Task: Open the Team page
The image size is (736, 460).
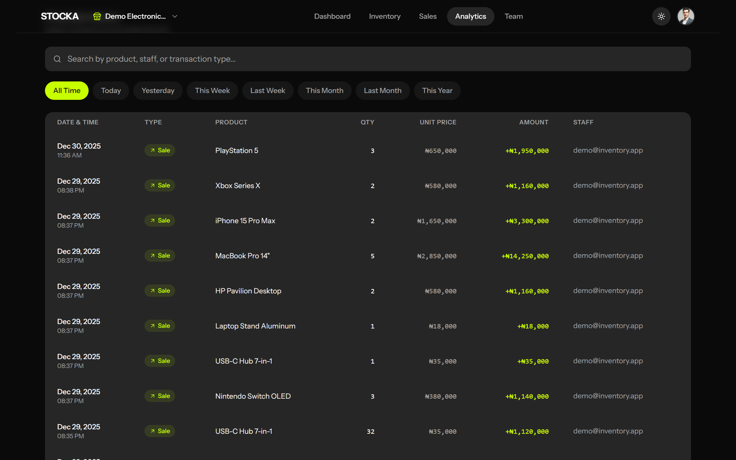Action: coord(513,16)
